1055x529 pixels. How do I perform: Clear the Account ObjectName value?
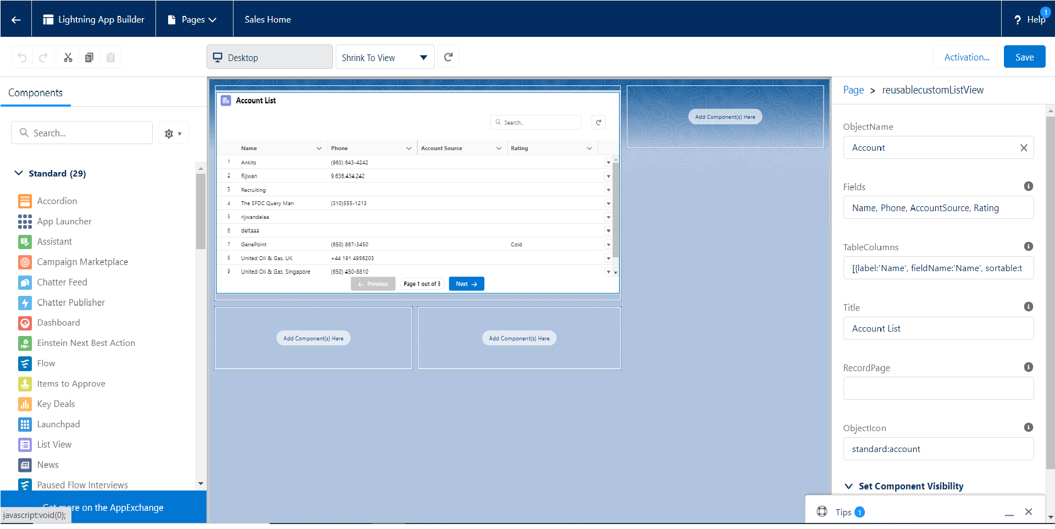click(1024, 148)
